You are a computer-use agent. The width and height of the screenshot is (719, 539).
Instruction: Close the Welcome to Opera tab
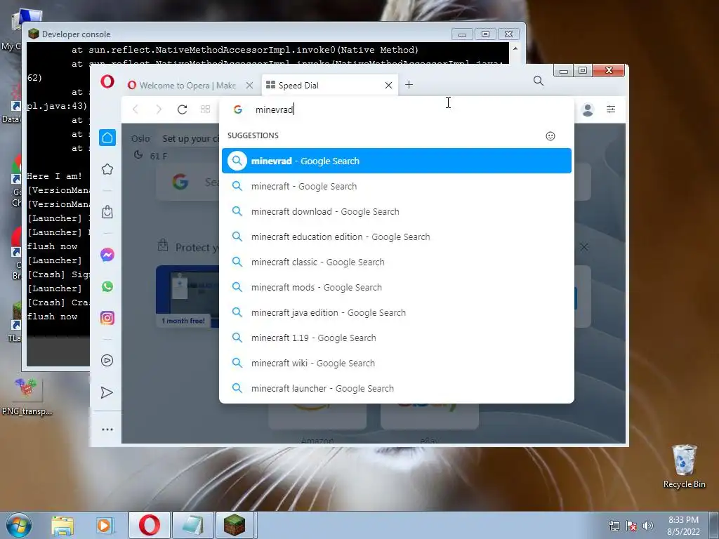point(249,85)
